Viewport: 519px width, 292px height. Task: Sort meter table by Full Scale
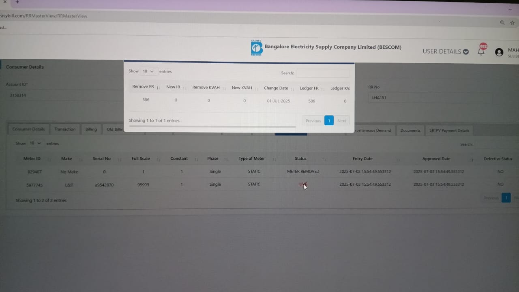click(141, 159)
